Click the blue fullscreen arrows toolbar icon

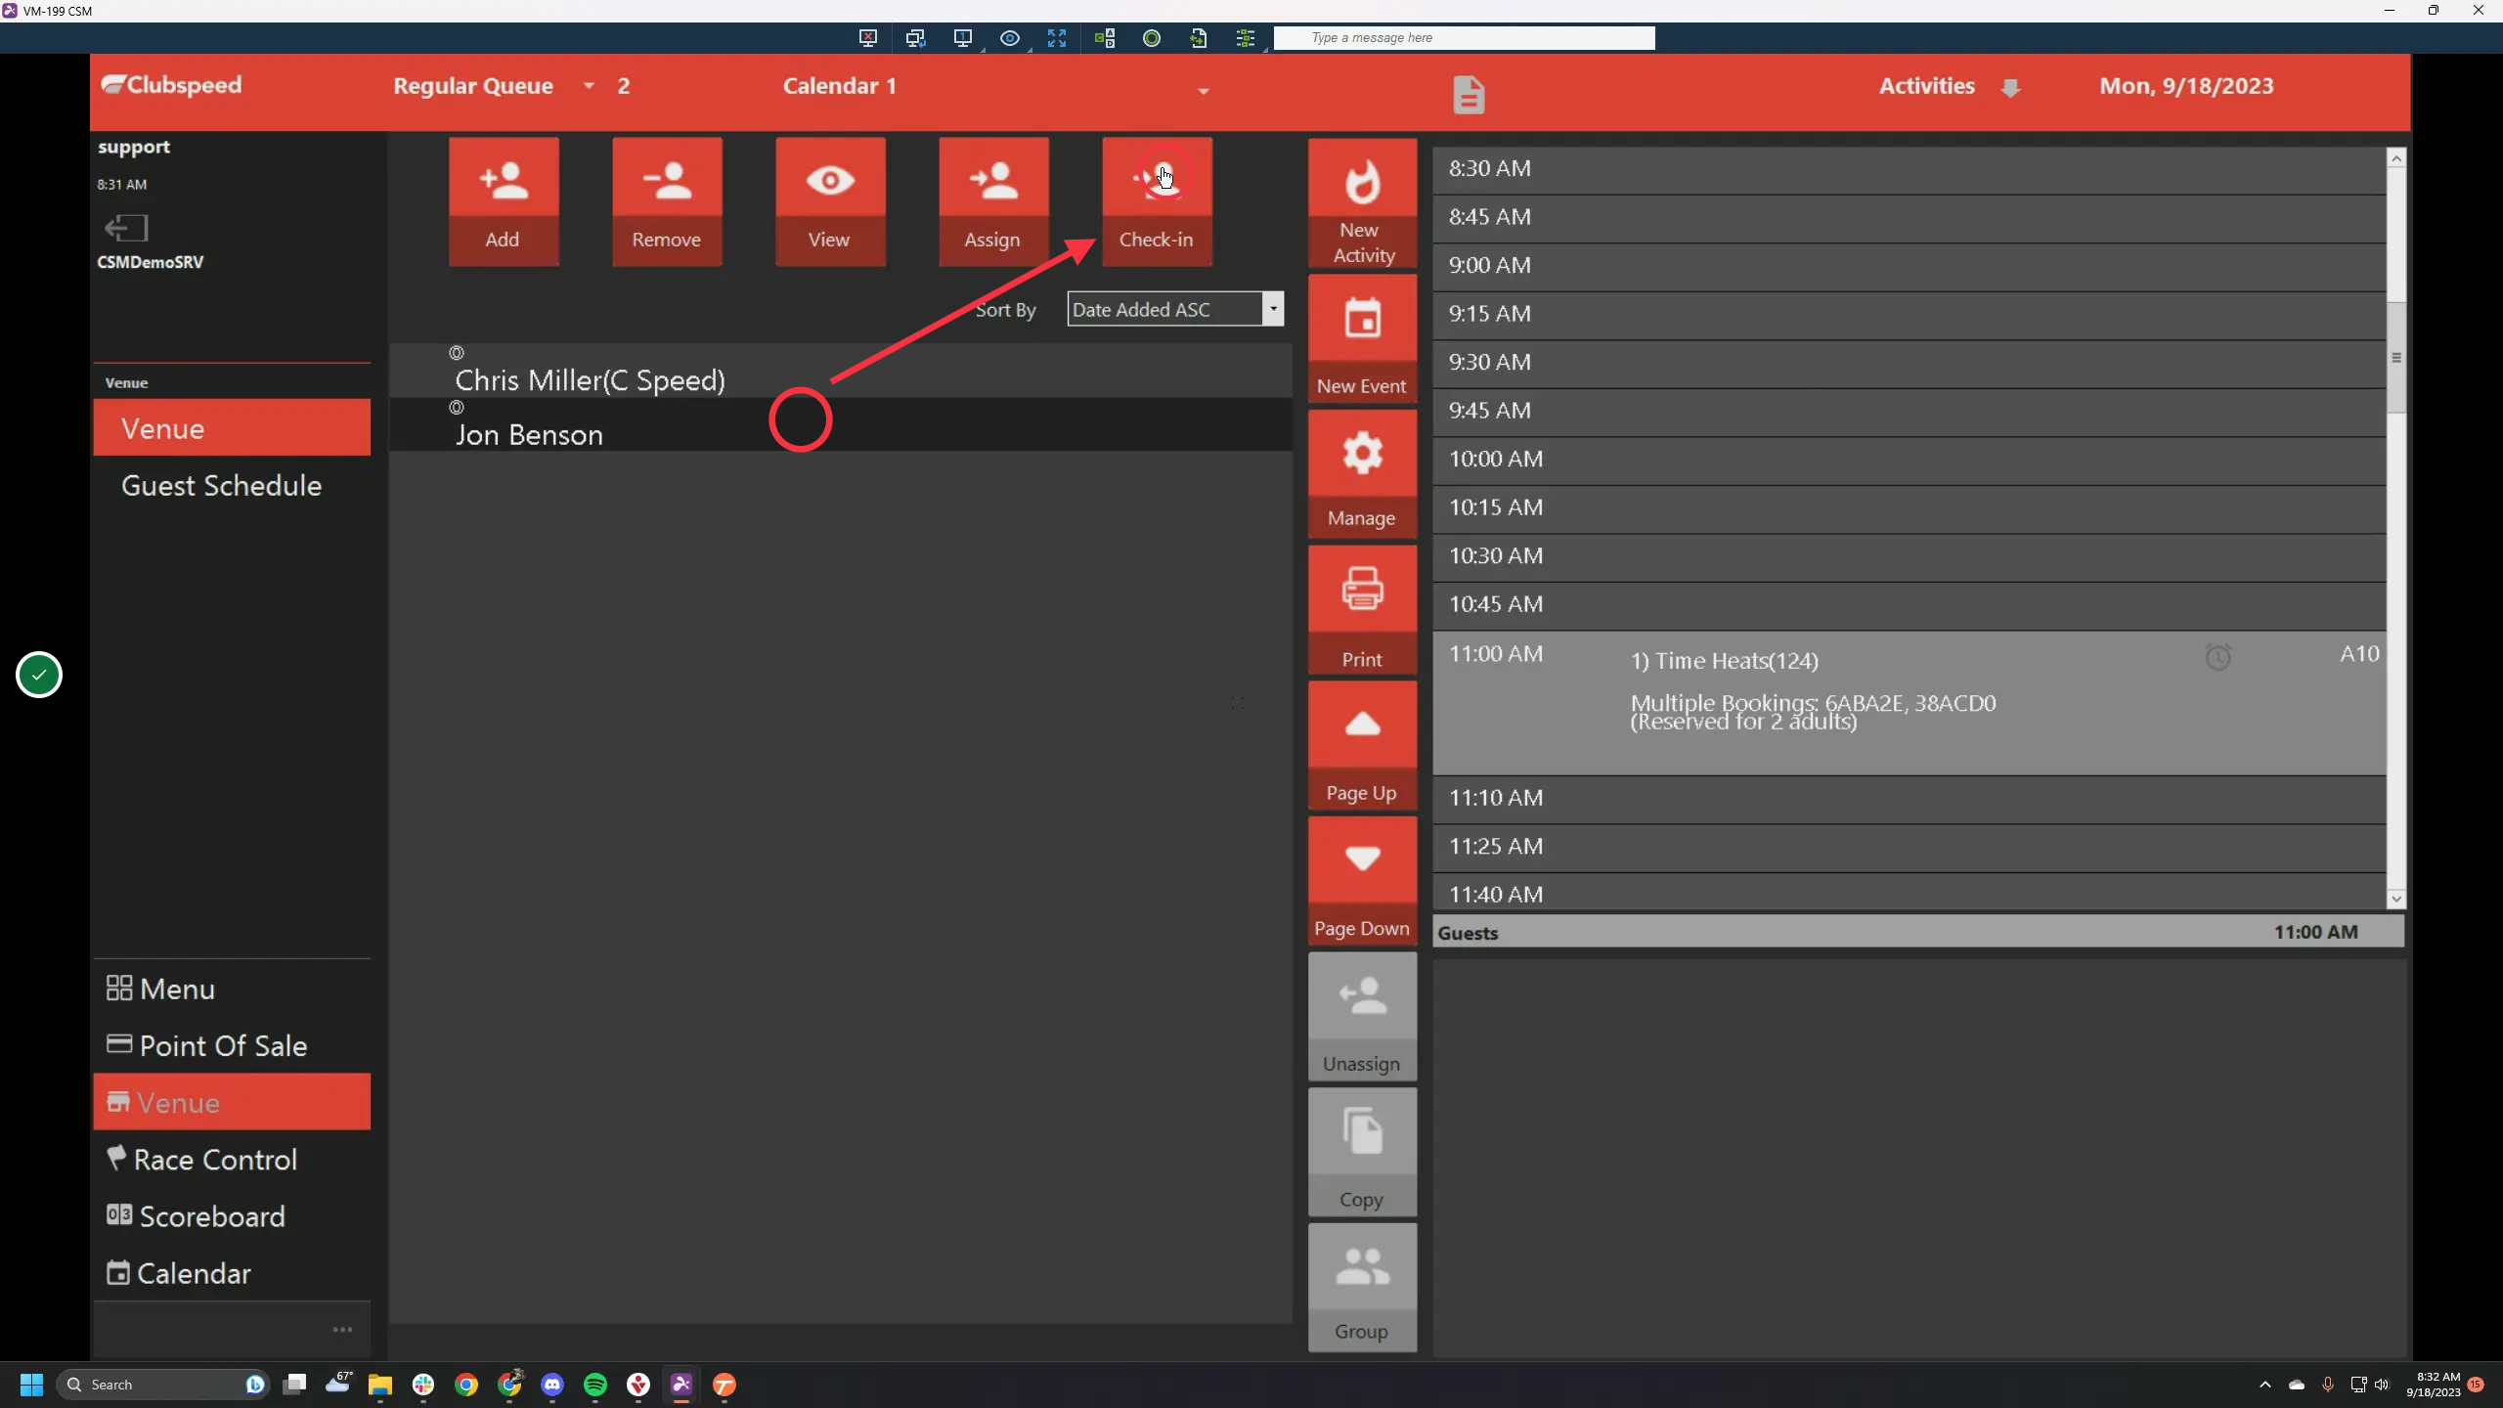[x=1057, y=38]
